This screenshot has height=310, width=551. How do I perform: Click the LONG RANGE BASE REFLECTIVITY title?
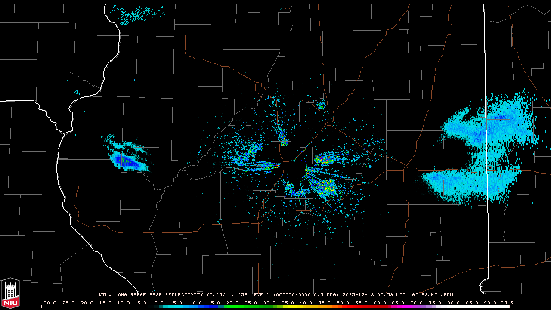coord(159,295)
